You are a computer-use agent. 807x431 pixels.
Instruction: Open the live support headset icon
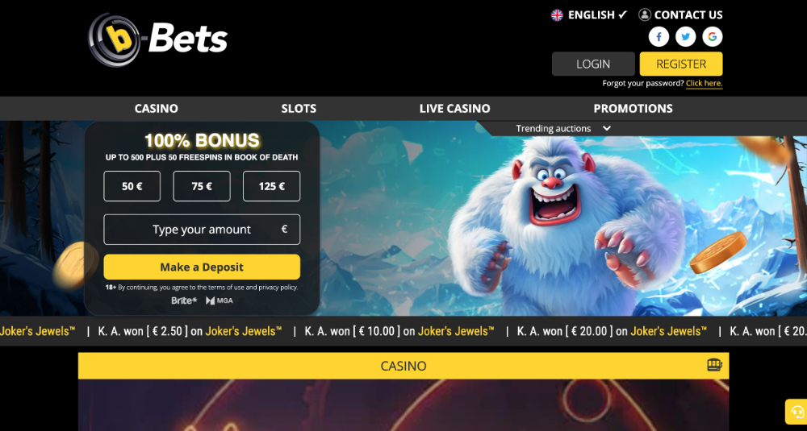[797, 412]
